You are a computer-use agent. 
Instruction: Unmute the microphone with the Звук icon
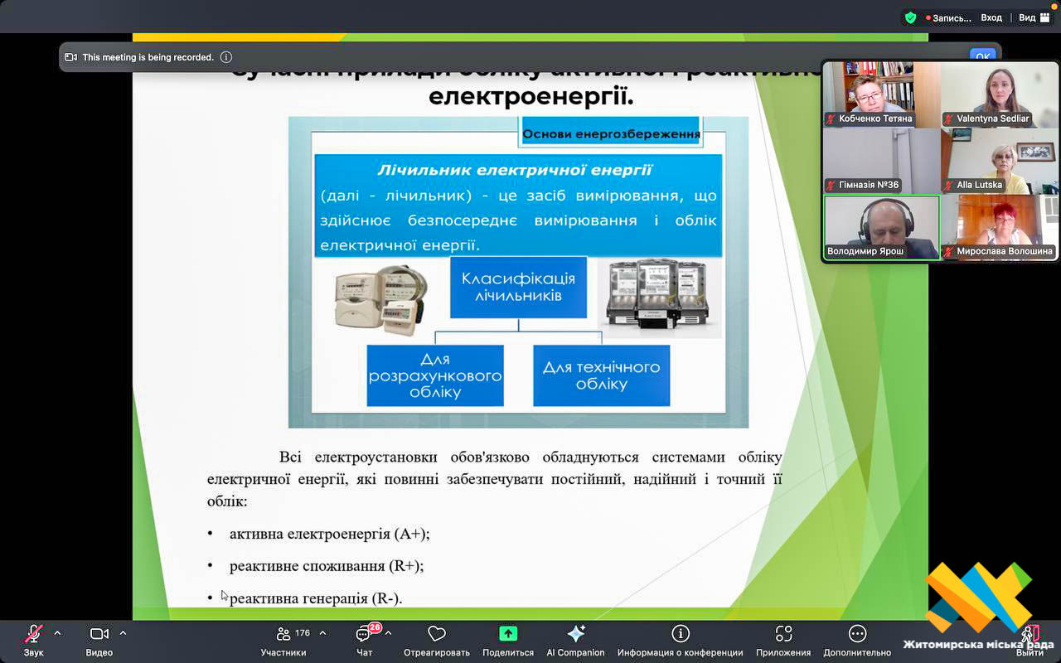tap(33, 635)
